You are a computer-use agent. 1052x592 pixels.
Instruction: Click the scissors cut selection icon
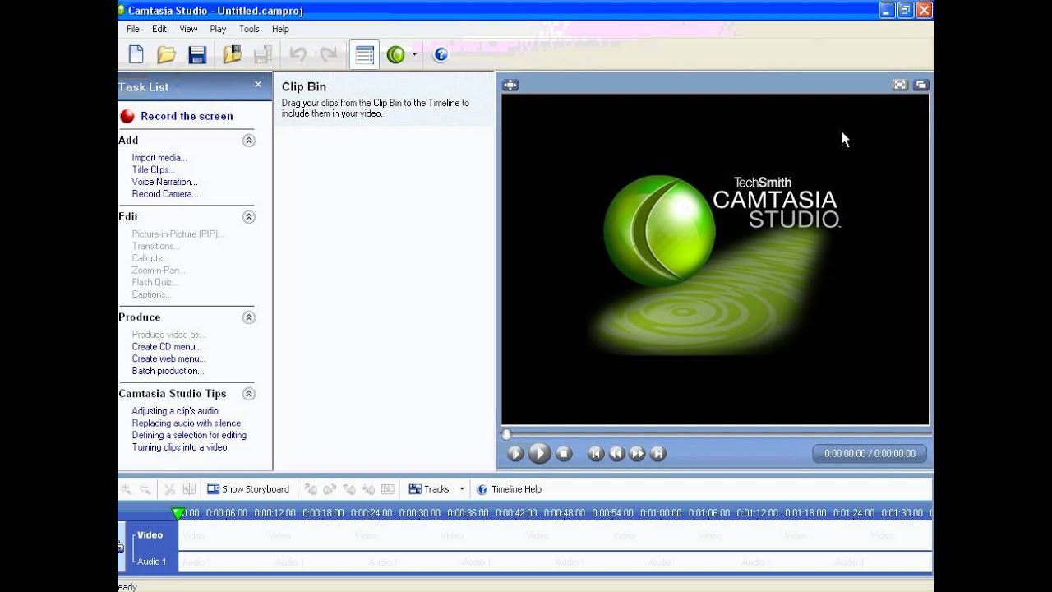pos(169,489)
